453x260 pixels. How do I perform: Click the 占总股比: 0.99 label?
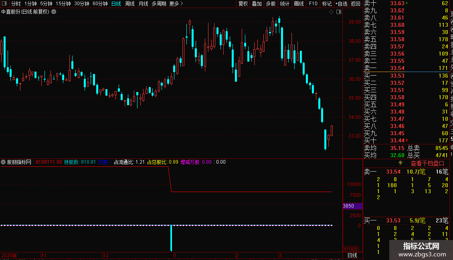163,162
